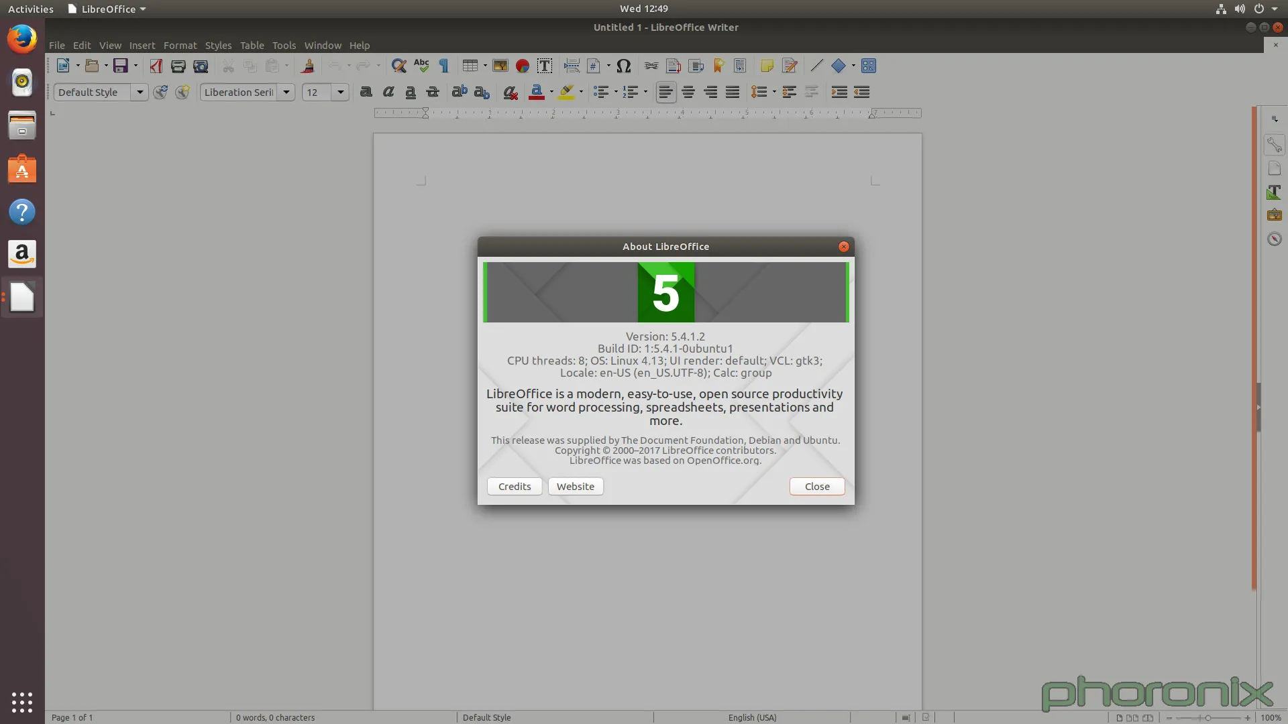Run Spelling check icon
1288x724 pixels.
coord(421,66)
